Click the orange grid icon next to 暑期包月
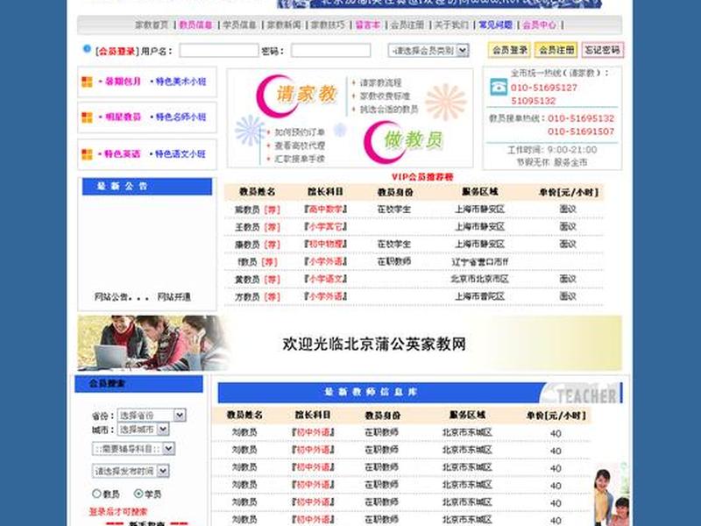This screenshot has width=701, height=526. [87, 82]
